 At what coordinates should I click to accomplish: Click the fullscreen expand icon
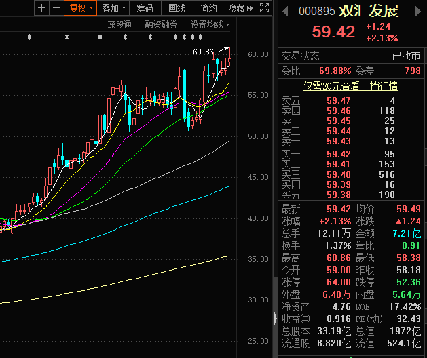264,8
